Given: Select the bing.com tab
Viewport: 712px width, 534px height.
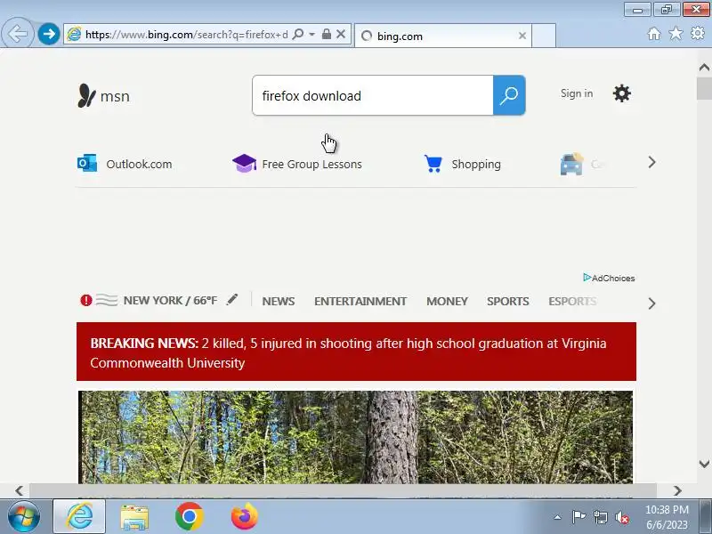Looking at the screenshot, I should click(443, 36).
